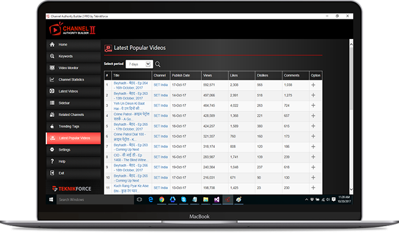Open the Select period 7 days dropdown
399x233 pixels.
pyautogui.click(x=140, y=64)
